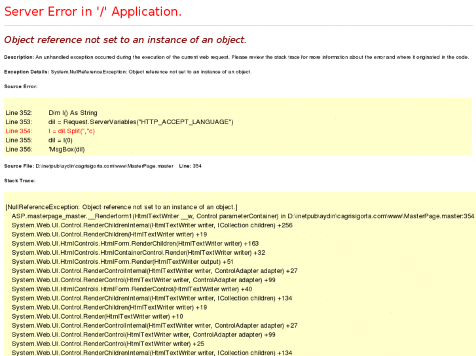Click source line 353 with Request.ServerVariables
The image size is (476, 356).
coord(140,122)
